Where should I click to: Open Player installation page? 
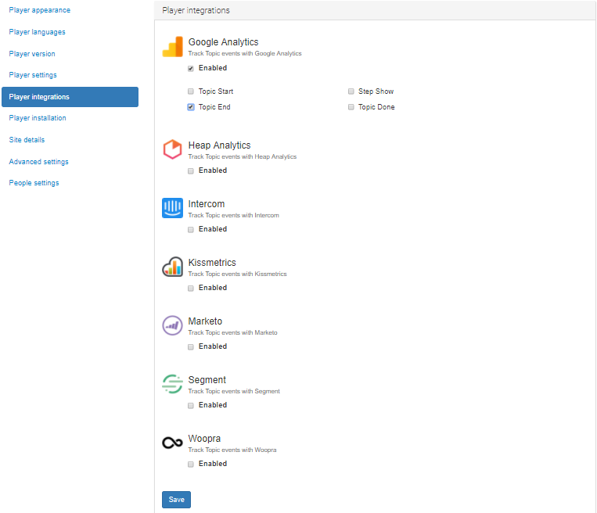point(38,118)
